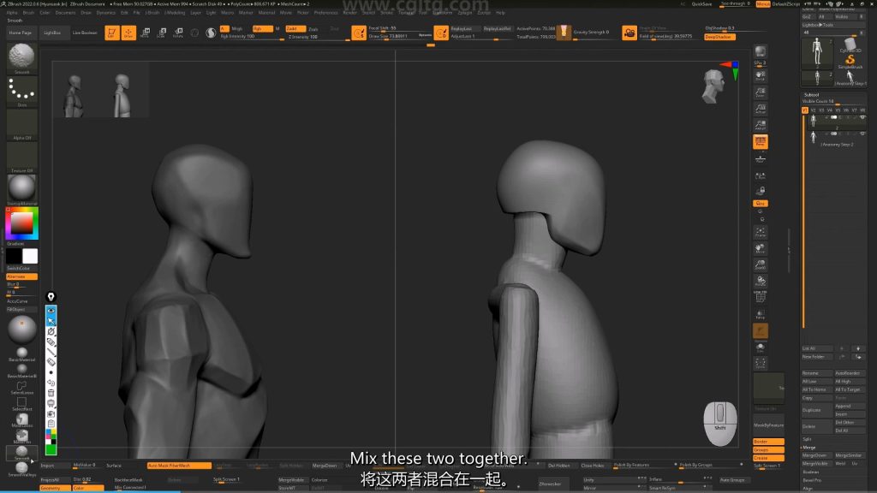
Task: Toggle the Mrgb mode
Action: (237, 28)
